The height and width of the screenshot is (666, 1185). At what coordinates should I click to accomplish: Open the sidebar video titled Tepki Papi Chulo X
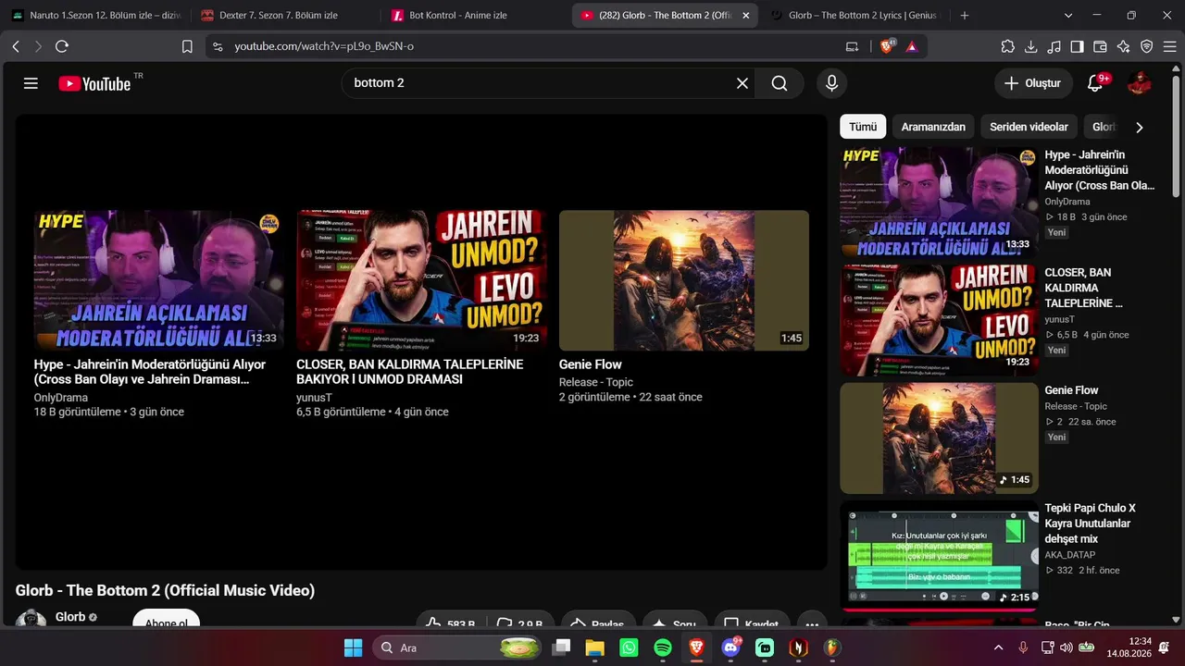[x=1091, y=524]
